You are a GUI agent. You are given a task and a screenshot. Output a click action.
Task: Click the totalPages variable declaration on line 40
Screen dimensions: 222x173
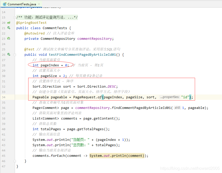click(x=51, y=129)
